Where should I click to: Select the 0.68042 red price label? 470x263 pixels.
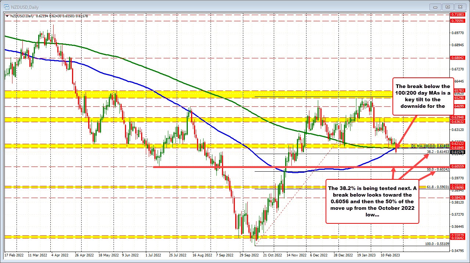click(458, 58)
